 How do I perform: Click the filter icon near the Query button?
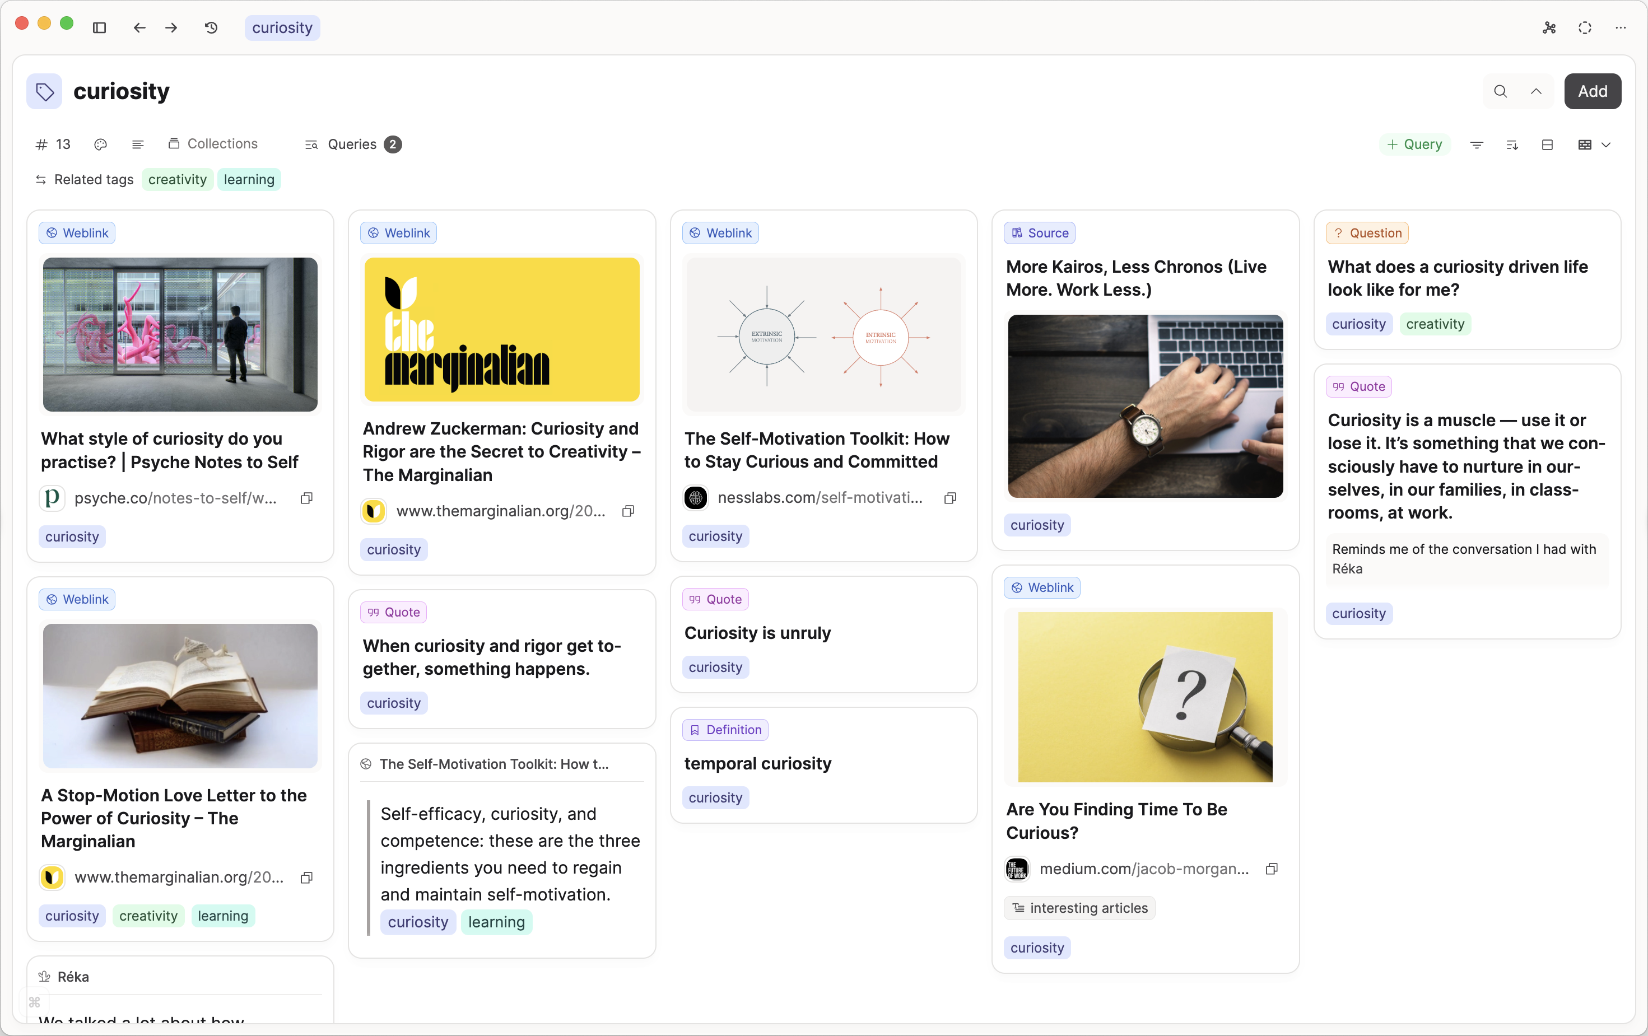point(1476,144)
